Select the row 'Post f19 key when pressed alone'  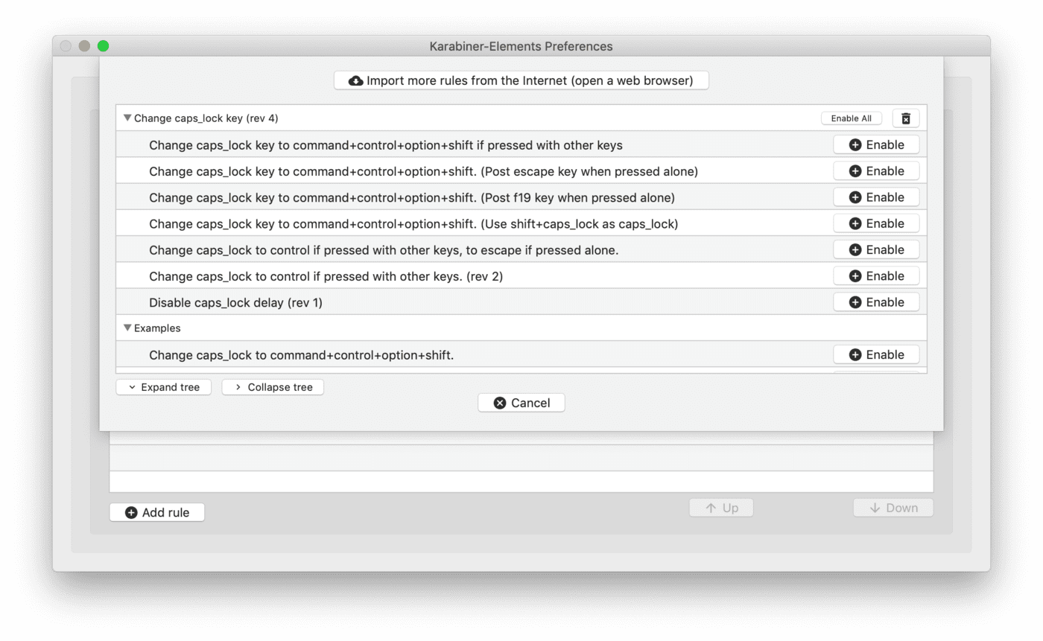521,197
